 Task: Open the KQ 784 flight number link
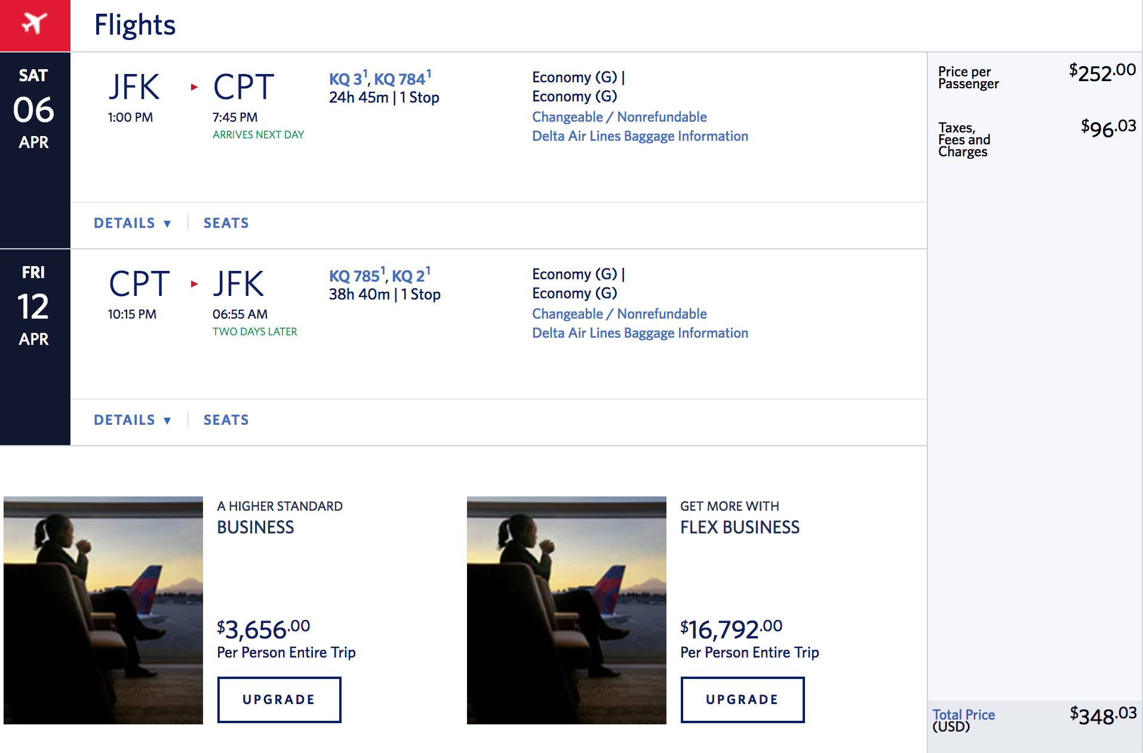click(x=400, y=79)
